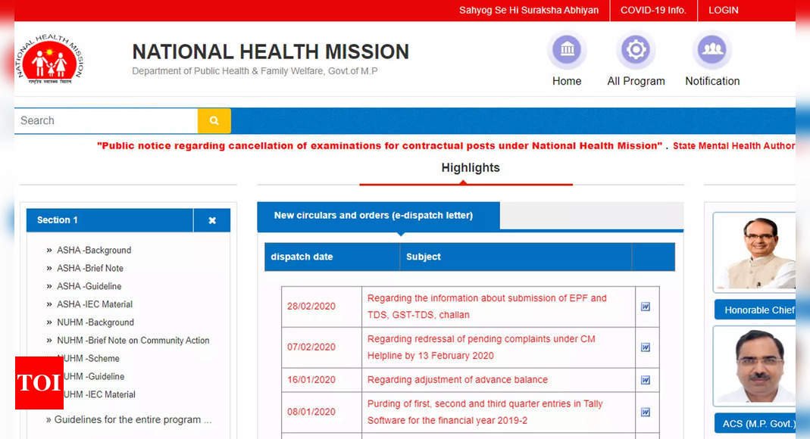
Task: Open State Mental Health Authority ticker link
Action: [x=733, y=146]
